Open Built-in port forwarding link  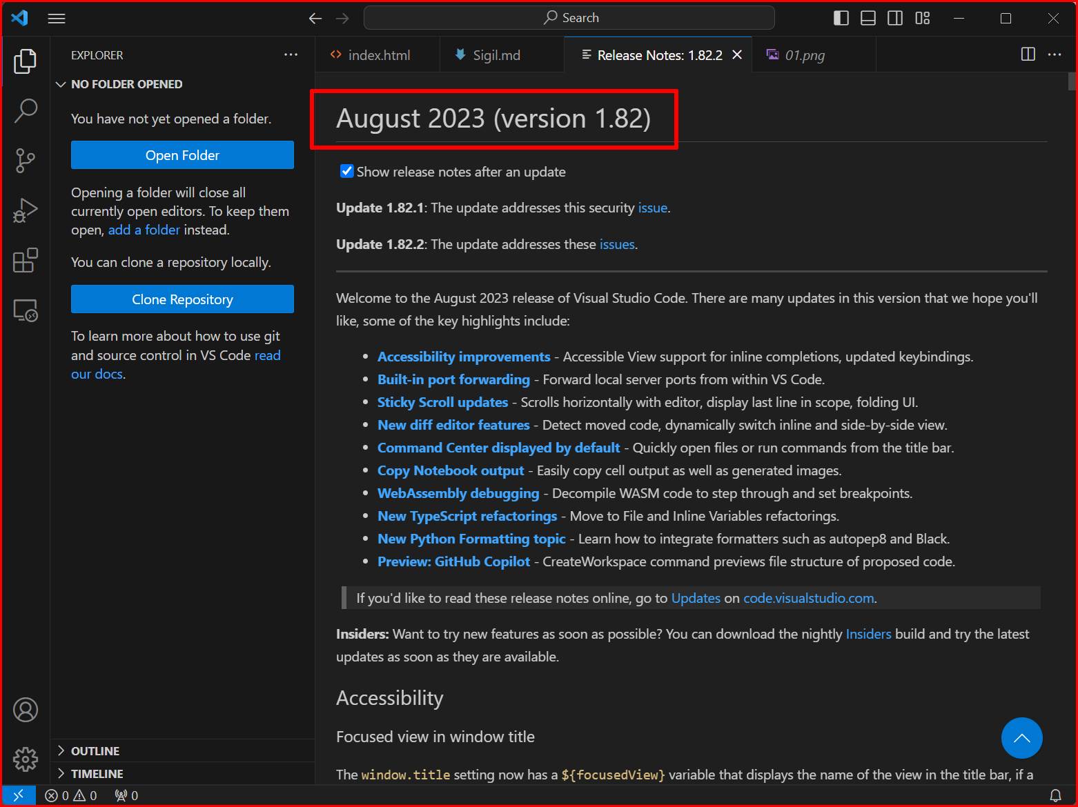[x=453, y=379]
